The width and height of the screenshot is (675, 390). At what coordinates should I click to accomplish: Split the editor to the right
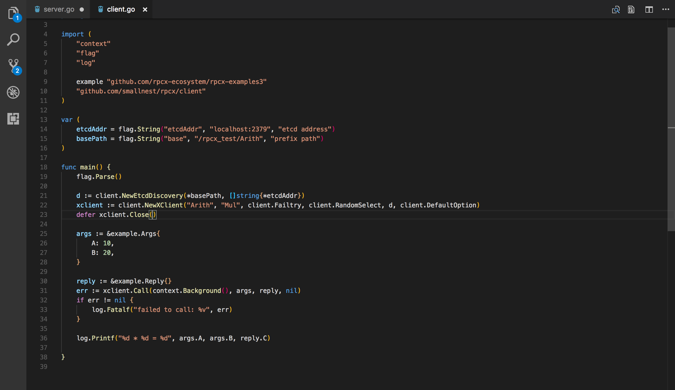[649, 10]
